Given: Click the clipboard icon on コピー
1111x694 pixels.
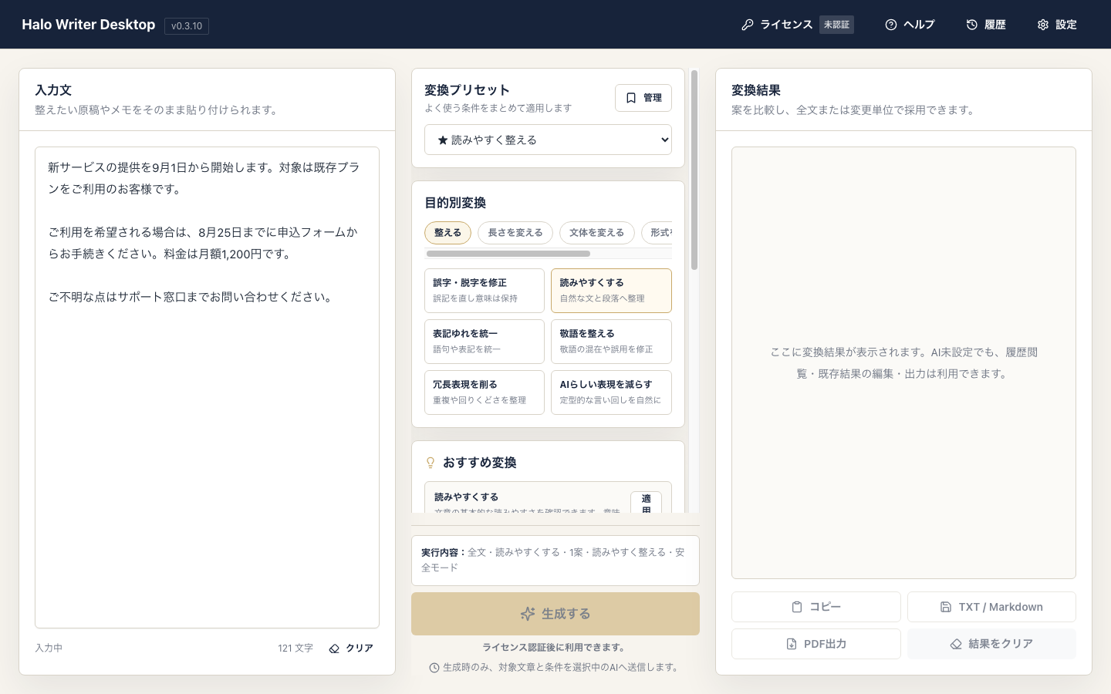Looking at the screenshot, I should click(797, 607).
